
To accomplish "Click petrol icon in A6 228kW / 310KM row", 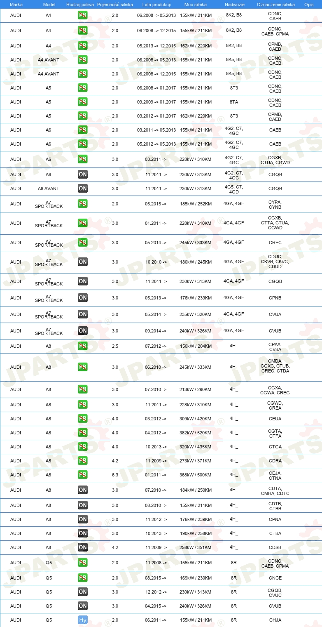I will pyautogui.click(x=83, y=159).
